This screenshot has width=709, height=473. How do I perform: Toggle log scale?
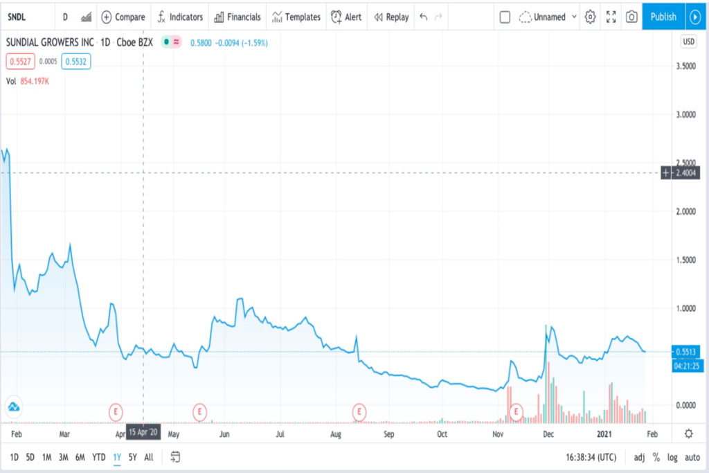pyautogui.click(x=672, y=457)
